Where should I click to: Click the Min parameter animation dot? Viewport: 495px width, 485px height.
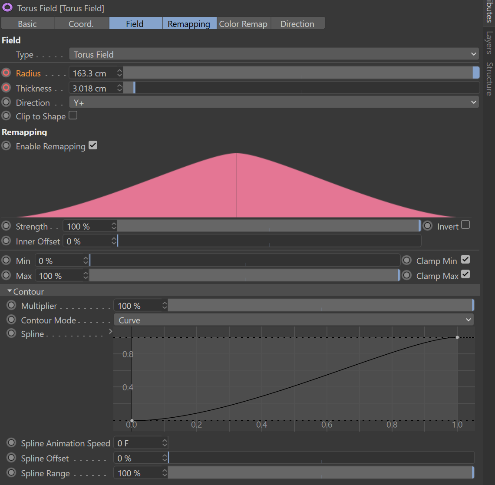[6, 261]
